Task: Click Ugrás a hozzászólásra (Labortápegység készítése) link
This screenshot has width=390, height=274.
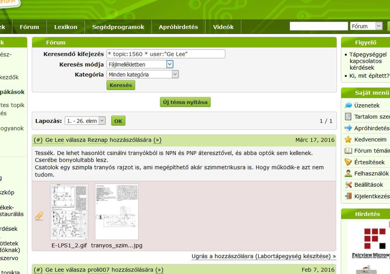Action: 264,256
